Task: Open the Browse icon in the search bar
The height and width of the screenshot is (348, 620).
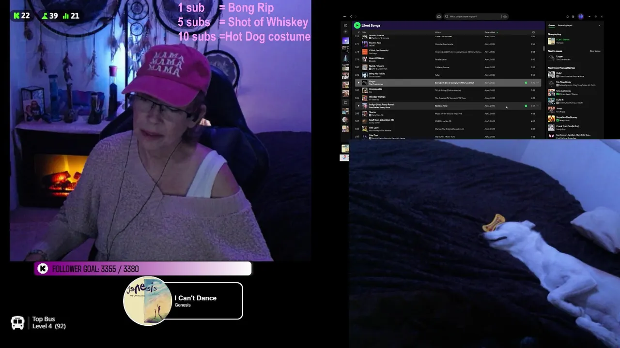Action: [505, 16]
